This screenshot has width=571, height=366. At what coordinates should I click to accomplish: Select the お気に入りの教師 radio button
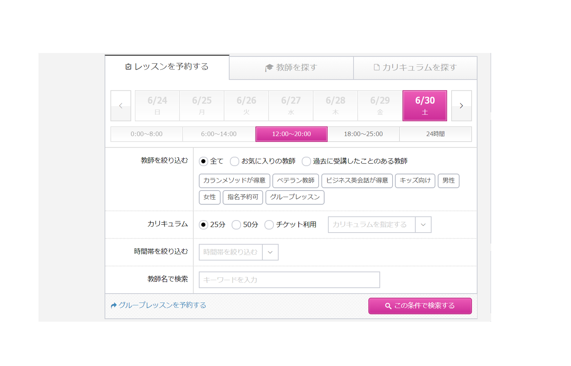tap(234, 161)
